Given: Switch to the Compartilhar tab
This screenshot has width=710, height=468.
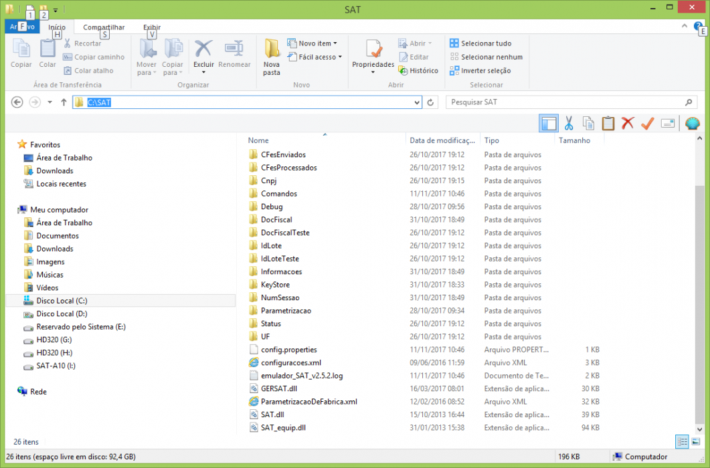Looking at the screenshot, I should point(104,27).
